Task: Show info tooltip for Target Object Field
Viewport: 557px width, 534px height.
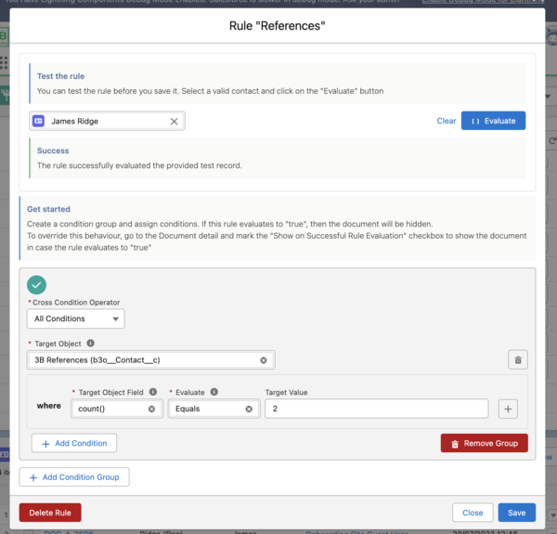Action: pyautogui.click(x=152, y=392)
